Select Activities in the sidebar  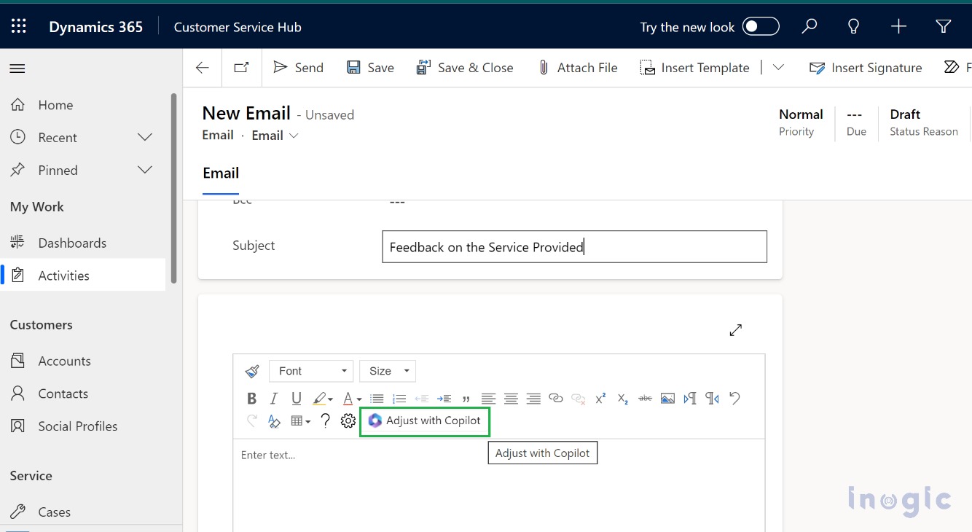pos(82,275)
